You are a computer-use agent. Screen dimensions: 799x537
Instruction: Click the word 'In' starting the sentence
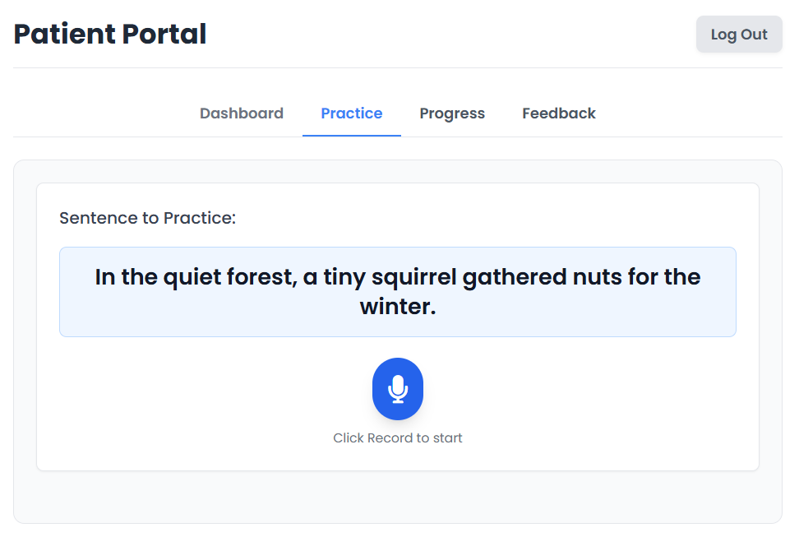tap(105, 277)
